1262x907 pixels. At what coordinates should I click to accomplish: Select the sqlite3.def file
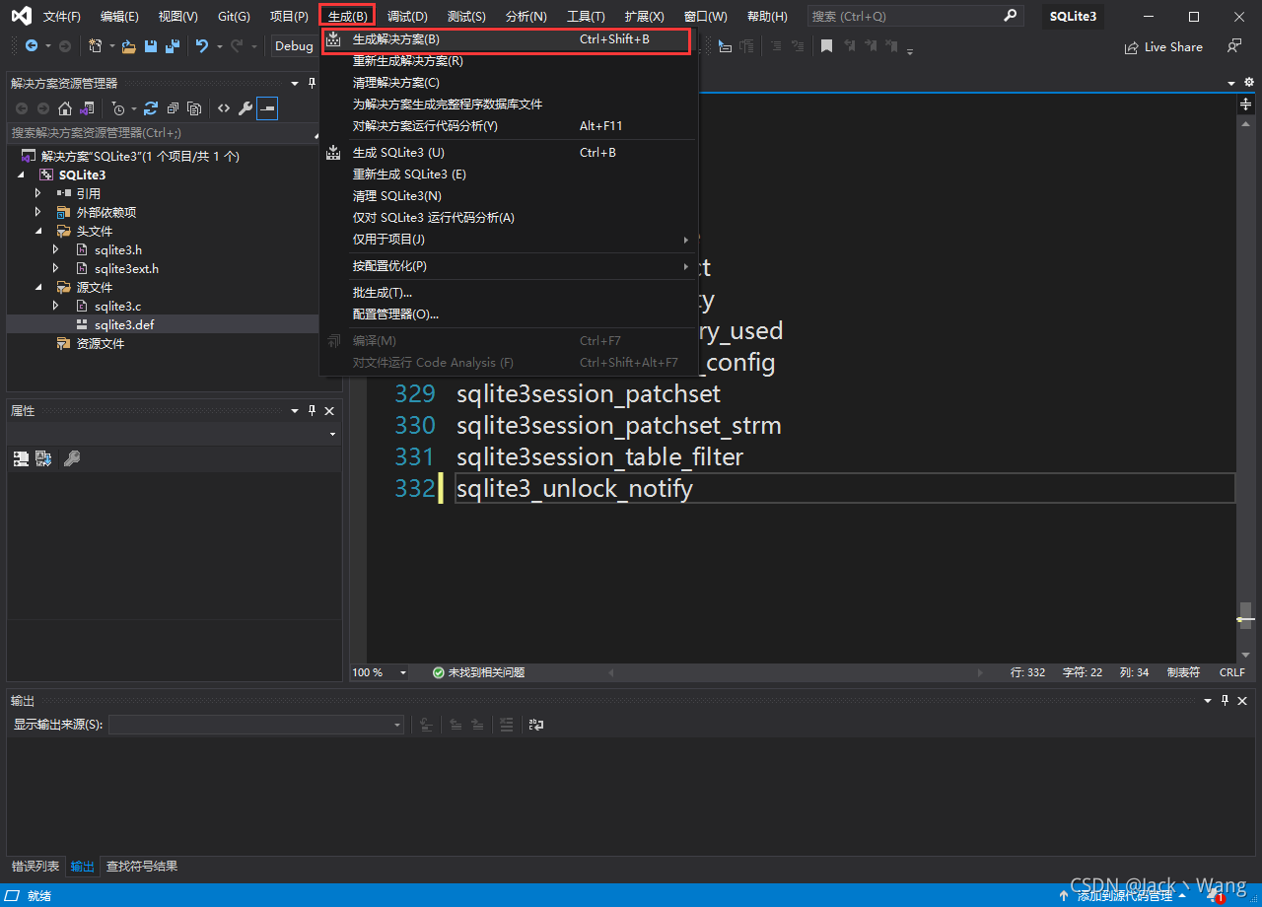coord(124,324)
